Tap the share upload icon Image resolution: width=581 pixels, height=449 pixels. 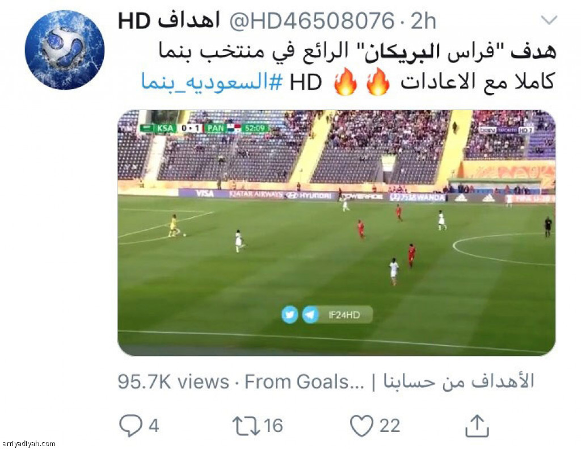click(x=477, y=426)
